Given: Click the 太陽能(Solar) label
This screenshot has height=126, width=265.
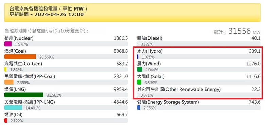Looking at the screenshot, I should pyautogui.click(x=151, y=76).
